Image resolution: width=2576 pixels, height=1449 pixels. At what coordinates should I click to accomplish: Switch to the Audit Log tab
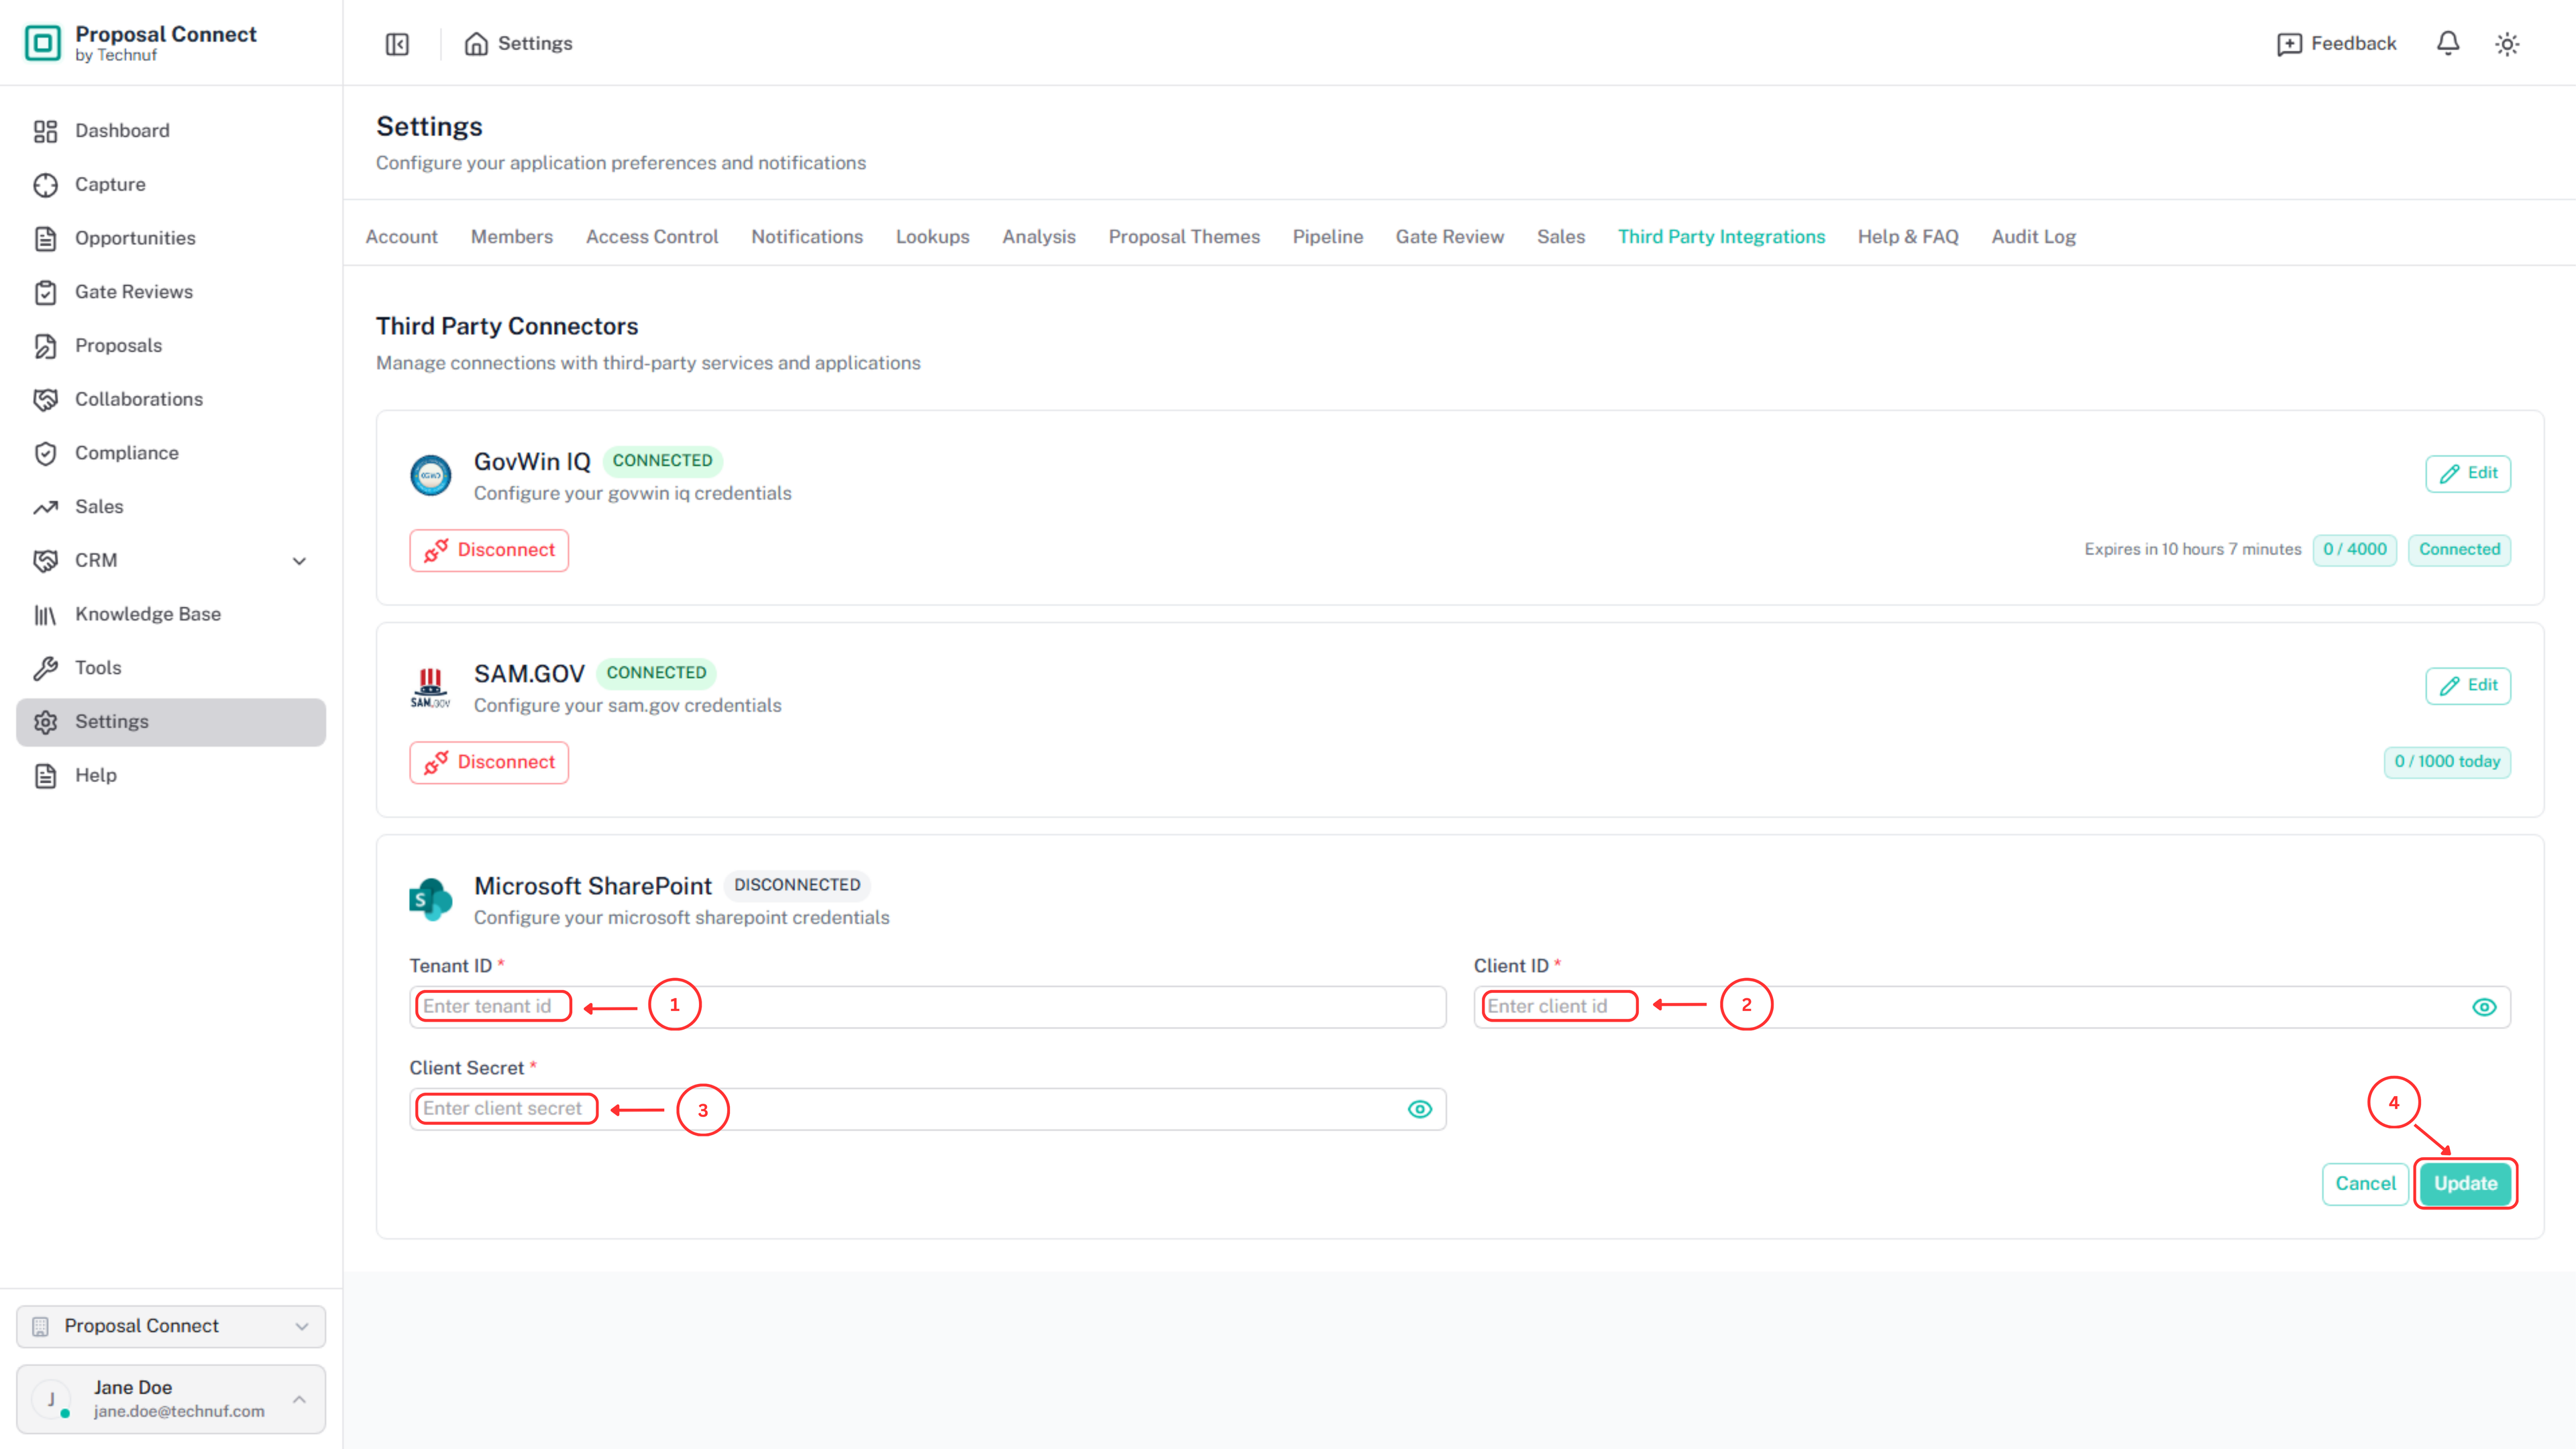coord(2033,237)
